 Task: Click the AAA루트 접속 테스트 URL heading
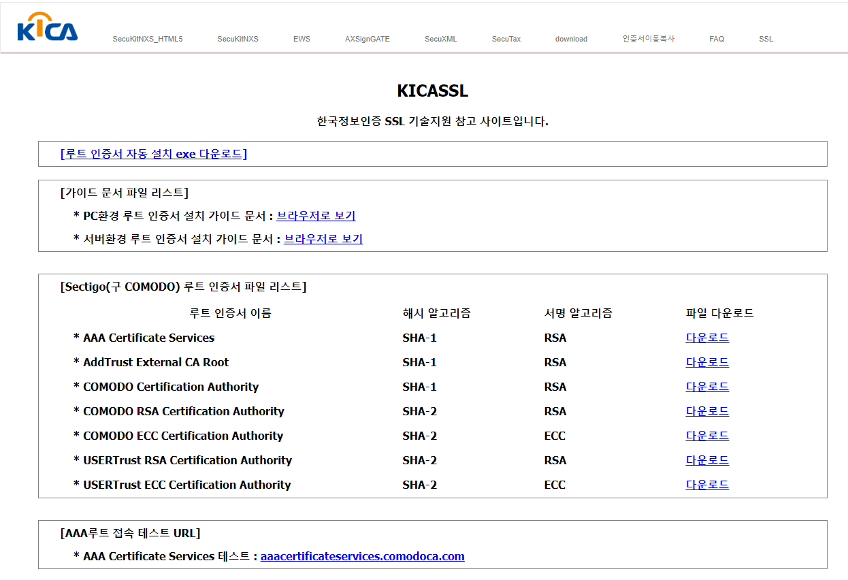tap(131, 533)
